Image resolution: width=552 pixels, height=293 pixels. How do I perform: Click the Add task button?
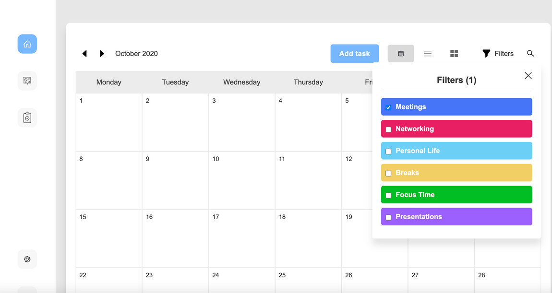click(x=355, y=53)
